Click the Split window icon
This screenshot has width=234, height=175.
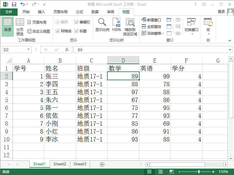(x=169, y=20)
